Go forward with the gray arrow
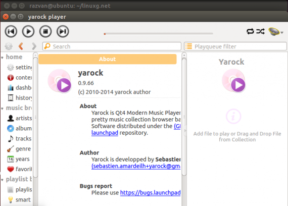The image size is (288, 206). (34, 46)
